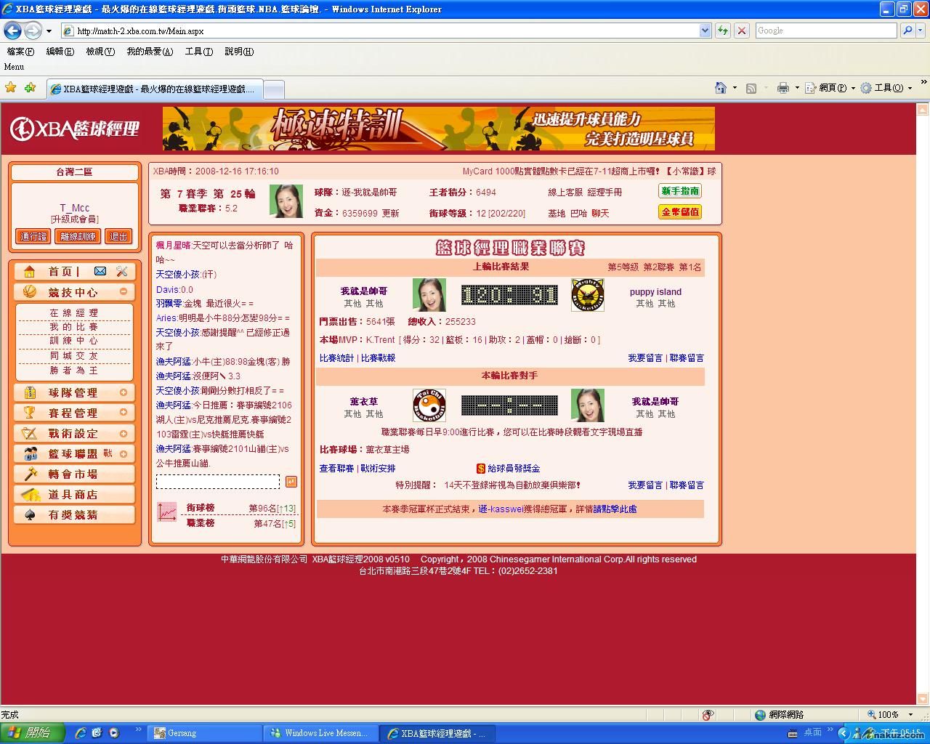Click the Print icon in toolbar

[783, 88]
